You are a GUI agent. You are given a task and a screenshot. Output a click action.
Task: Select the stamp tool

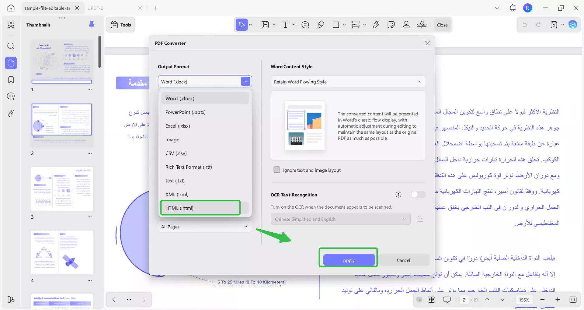[406, 25]
